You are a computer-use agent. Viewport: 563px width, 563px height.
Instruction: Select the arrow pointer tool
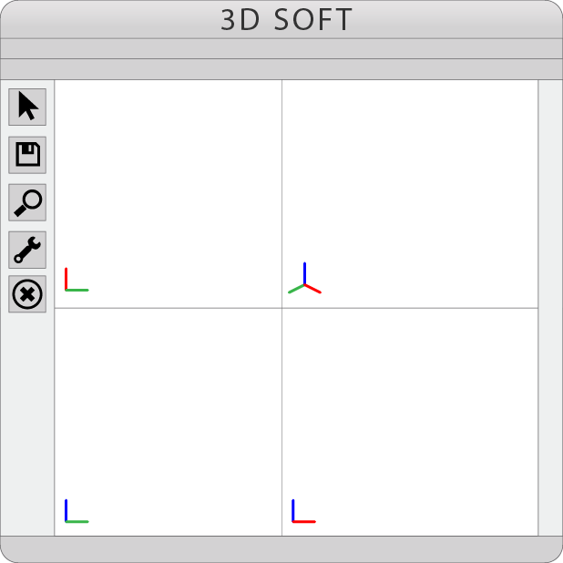pyautogui.click(x=27, y=107)
